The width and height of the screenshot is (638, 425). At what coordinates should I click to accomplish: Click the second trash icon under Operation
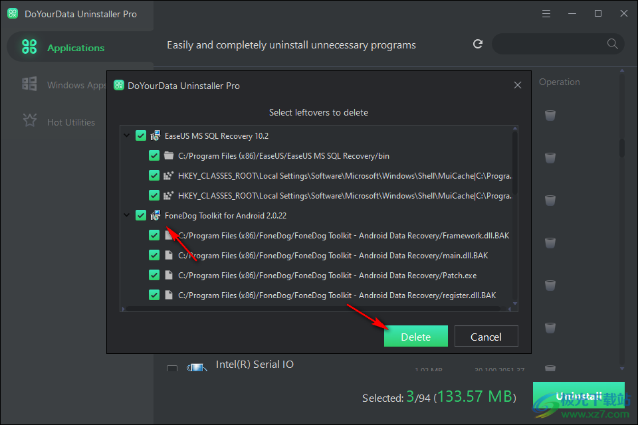pos(550,157)
